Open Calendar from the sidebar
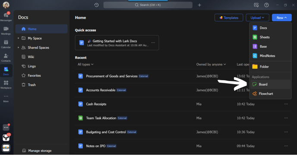 pos(6,44)
